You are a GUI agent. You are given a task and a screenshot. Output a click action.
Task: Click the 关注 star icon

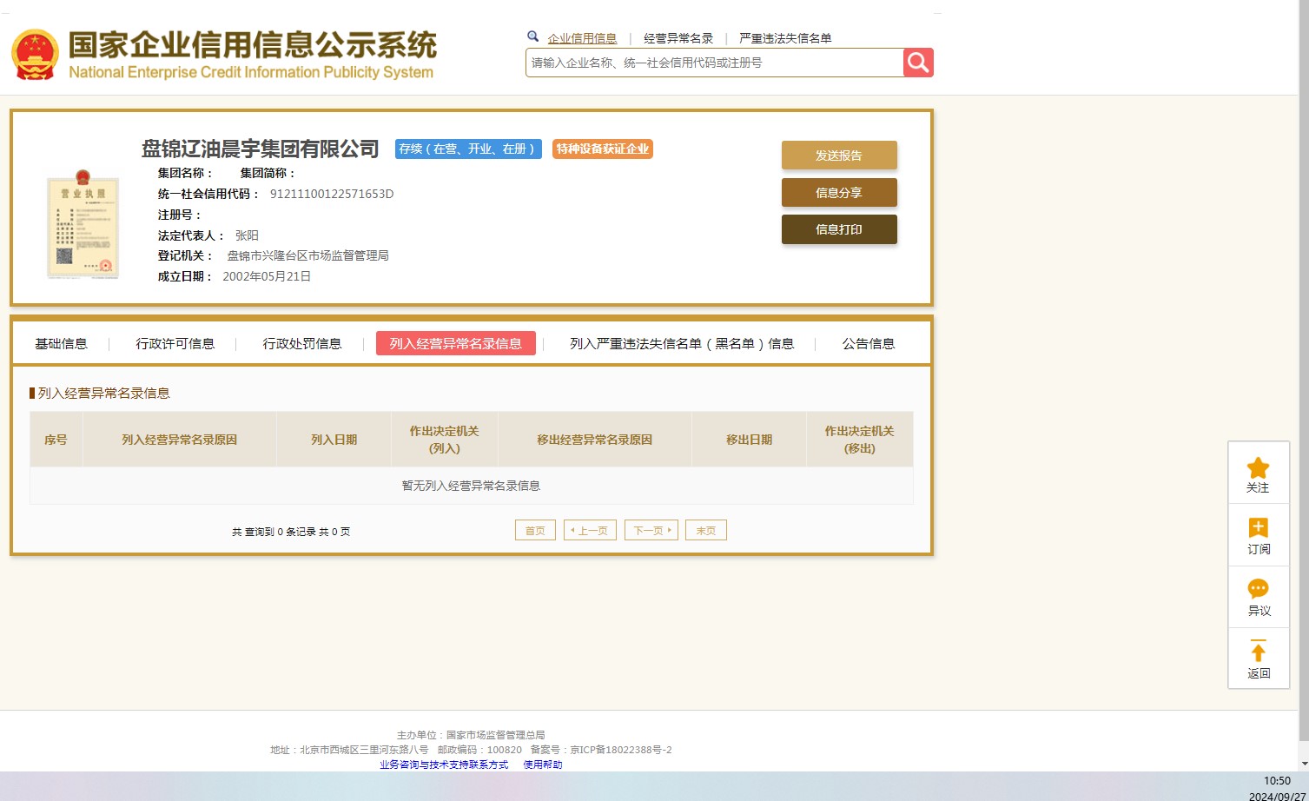point(1258,468)
